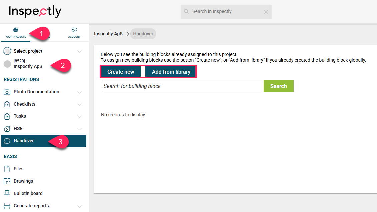Image resolution: width=377 pixels, height=212 pixels.
Task: Click the Drawings blueprint icon
Action: [7, 181]
